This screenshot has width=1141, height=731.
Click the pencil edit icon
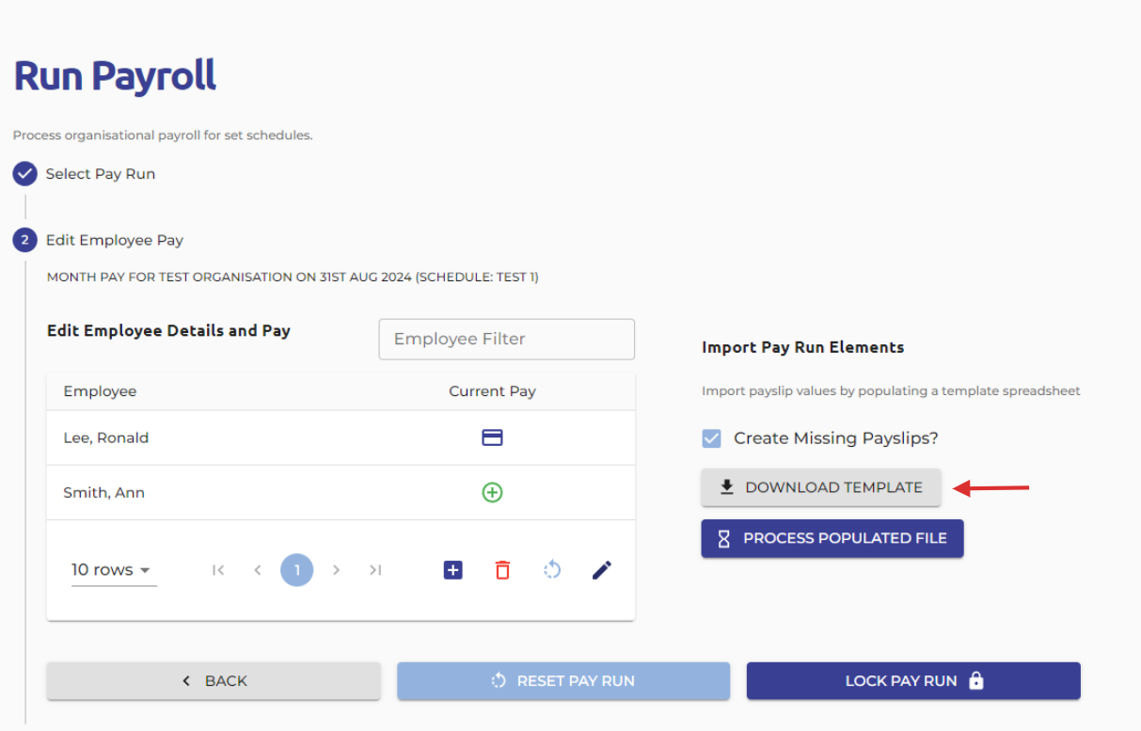pyautogui.click(x=602, y=570)
